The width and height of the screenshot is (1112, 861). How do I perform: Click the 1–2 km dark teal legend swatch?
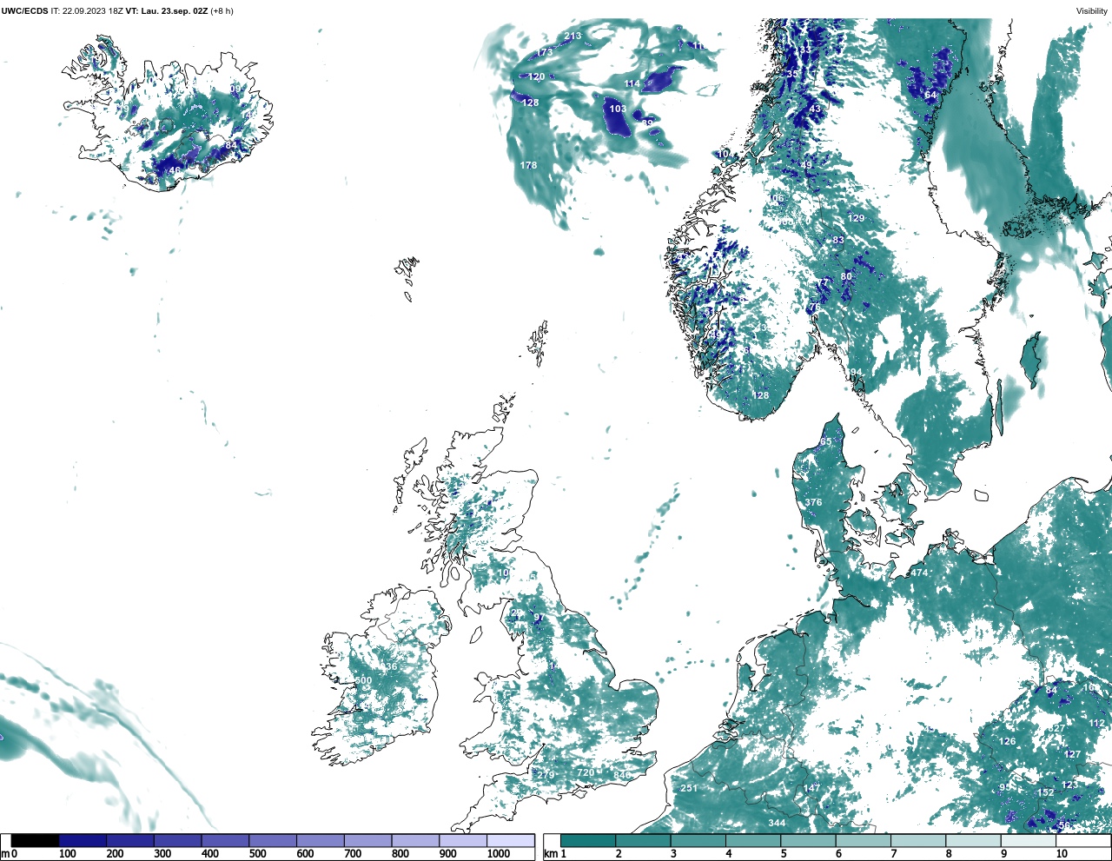pos(588,841)
